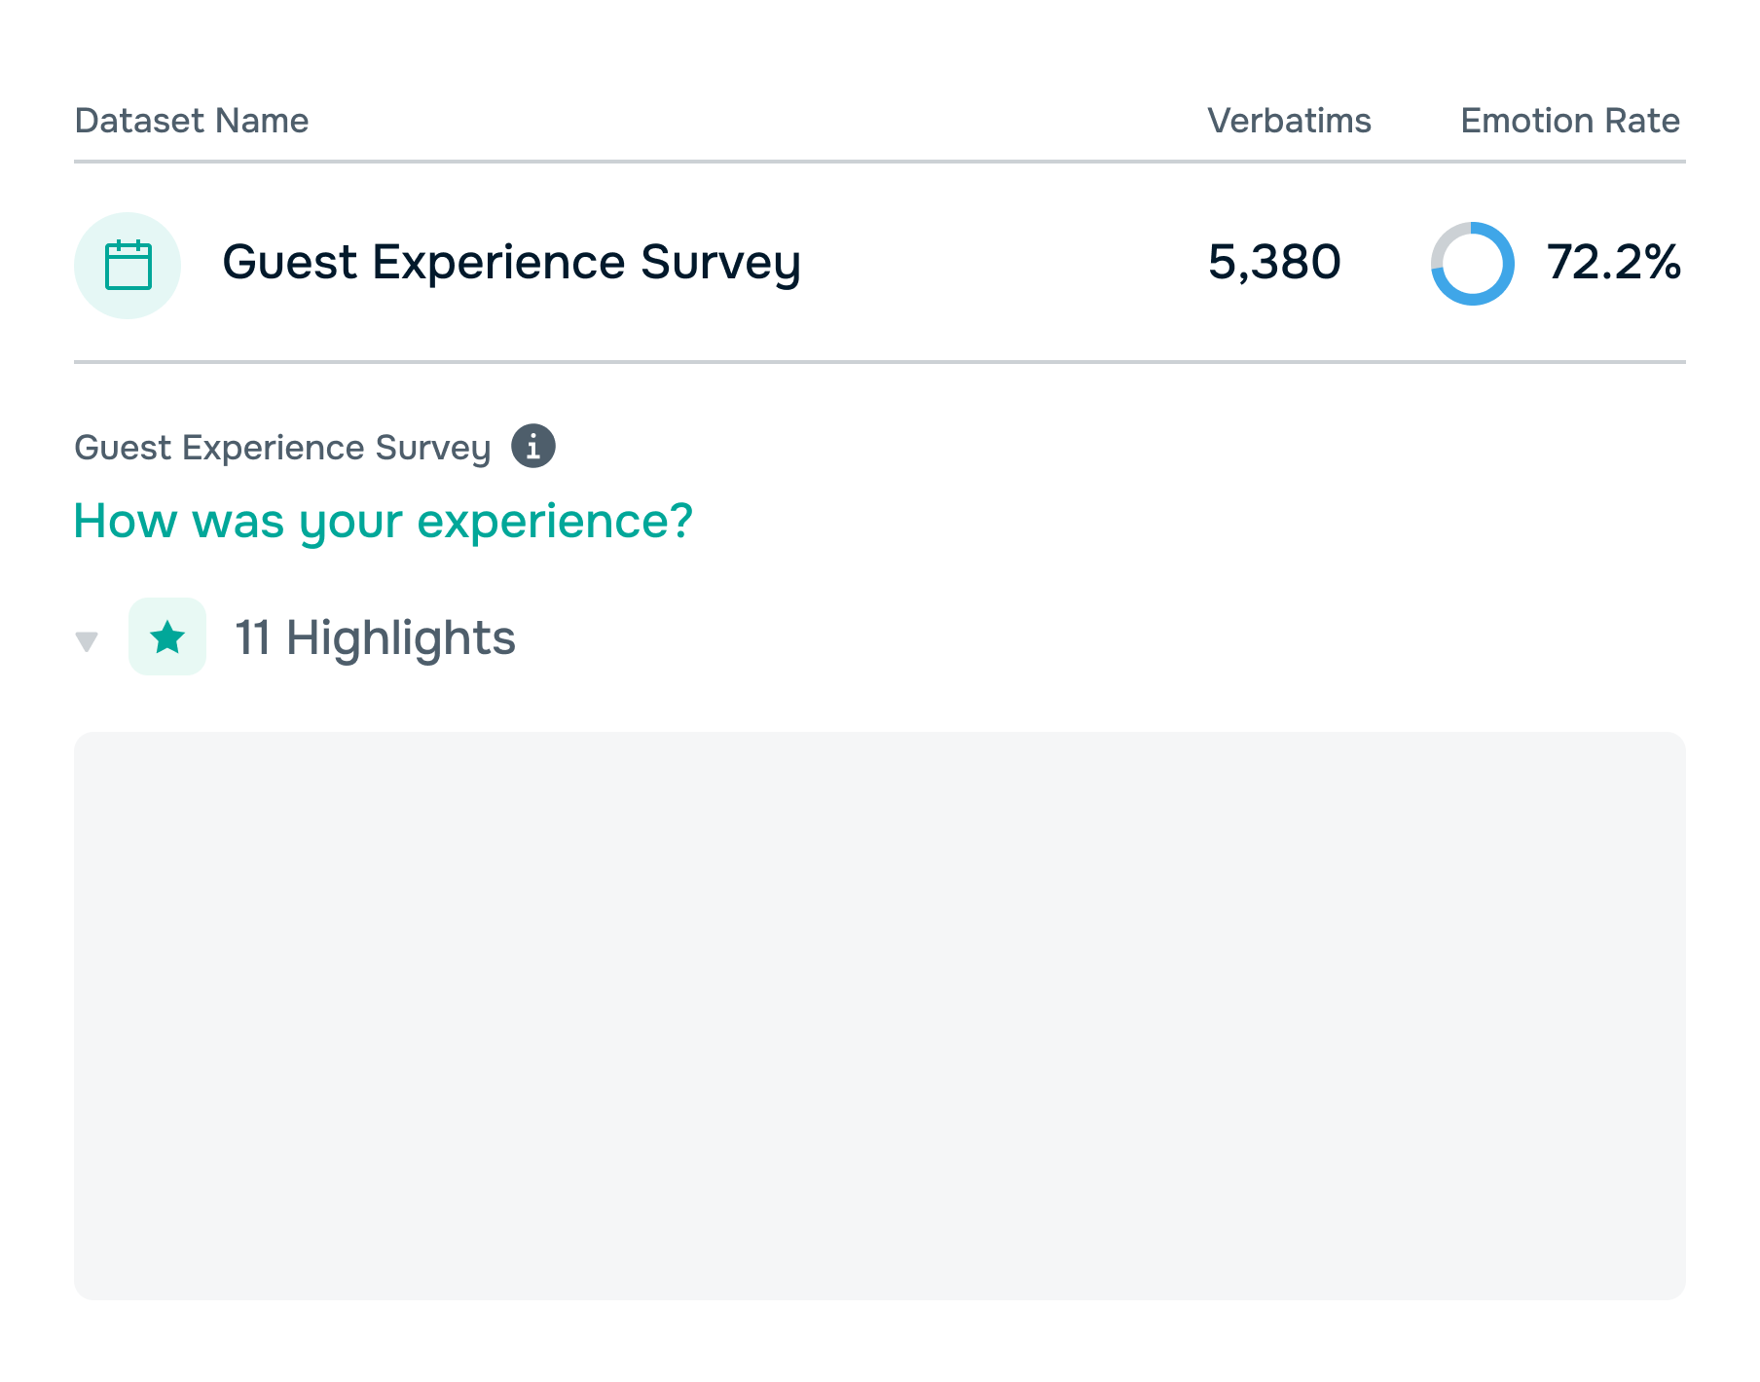1760x1382 pixels.
Task: Click the 72.2% emotion rate value
Action: [1613, 263]
